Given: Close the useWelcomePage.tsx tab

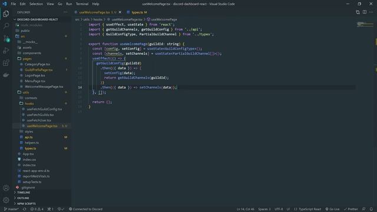Looking at the screenshot, I should 120,12.
